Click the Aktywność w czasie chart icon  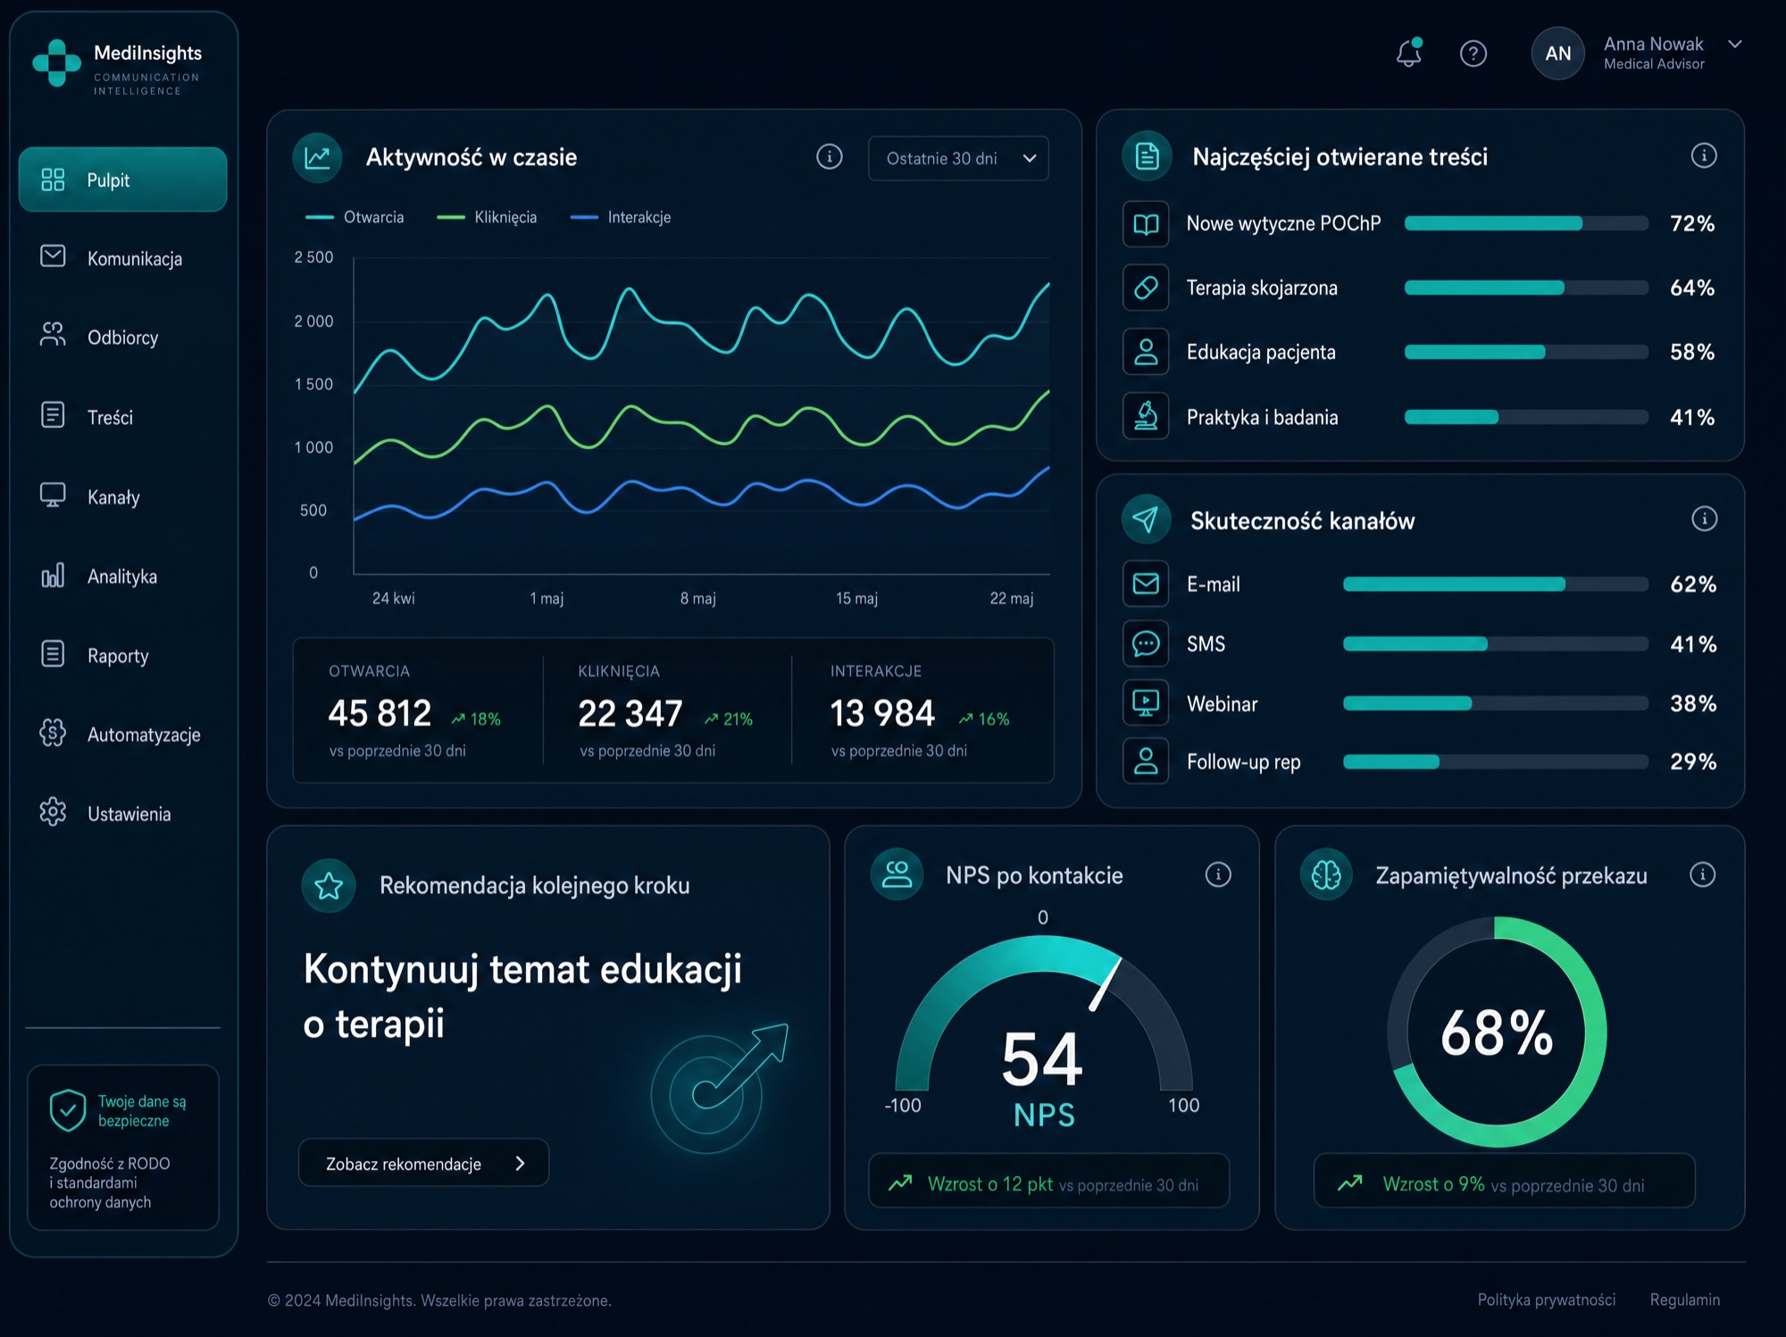318,158
